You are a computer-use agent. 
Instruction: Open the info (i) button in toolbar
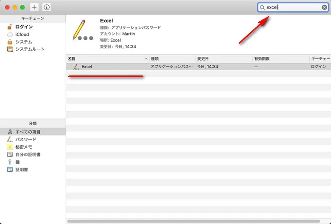46,8
